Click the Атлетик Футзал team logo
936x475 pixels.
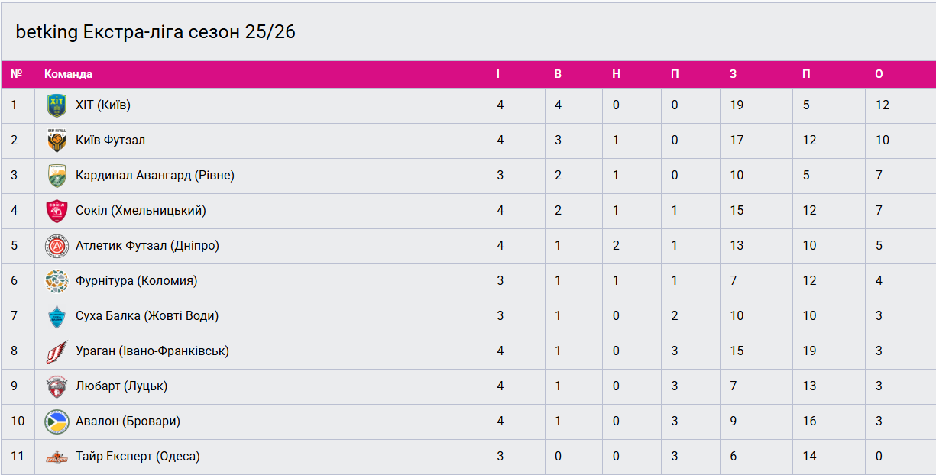click(x=57, y=246)
